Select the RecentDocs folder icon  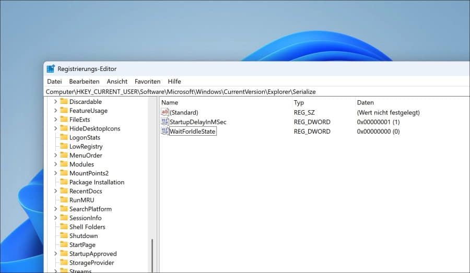pyautogui.click(x=64, y=191)
